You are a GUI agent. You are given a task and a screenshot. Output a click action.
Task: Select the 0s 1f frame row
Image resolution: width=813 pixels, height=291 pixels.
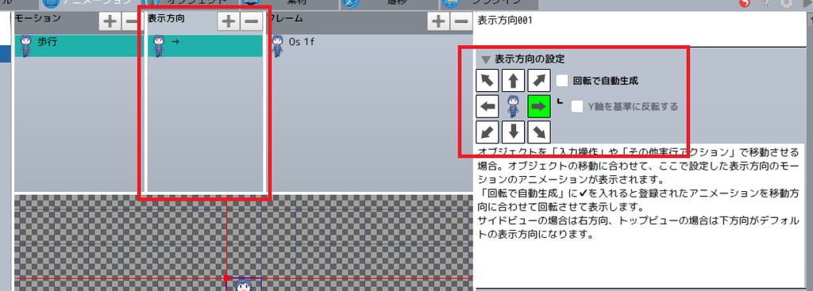[x=370, y=45]
